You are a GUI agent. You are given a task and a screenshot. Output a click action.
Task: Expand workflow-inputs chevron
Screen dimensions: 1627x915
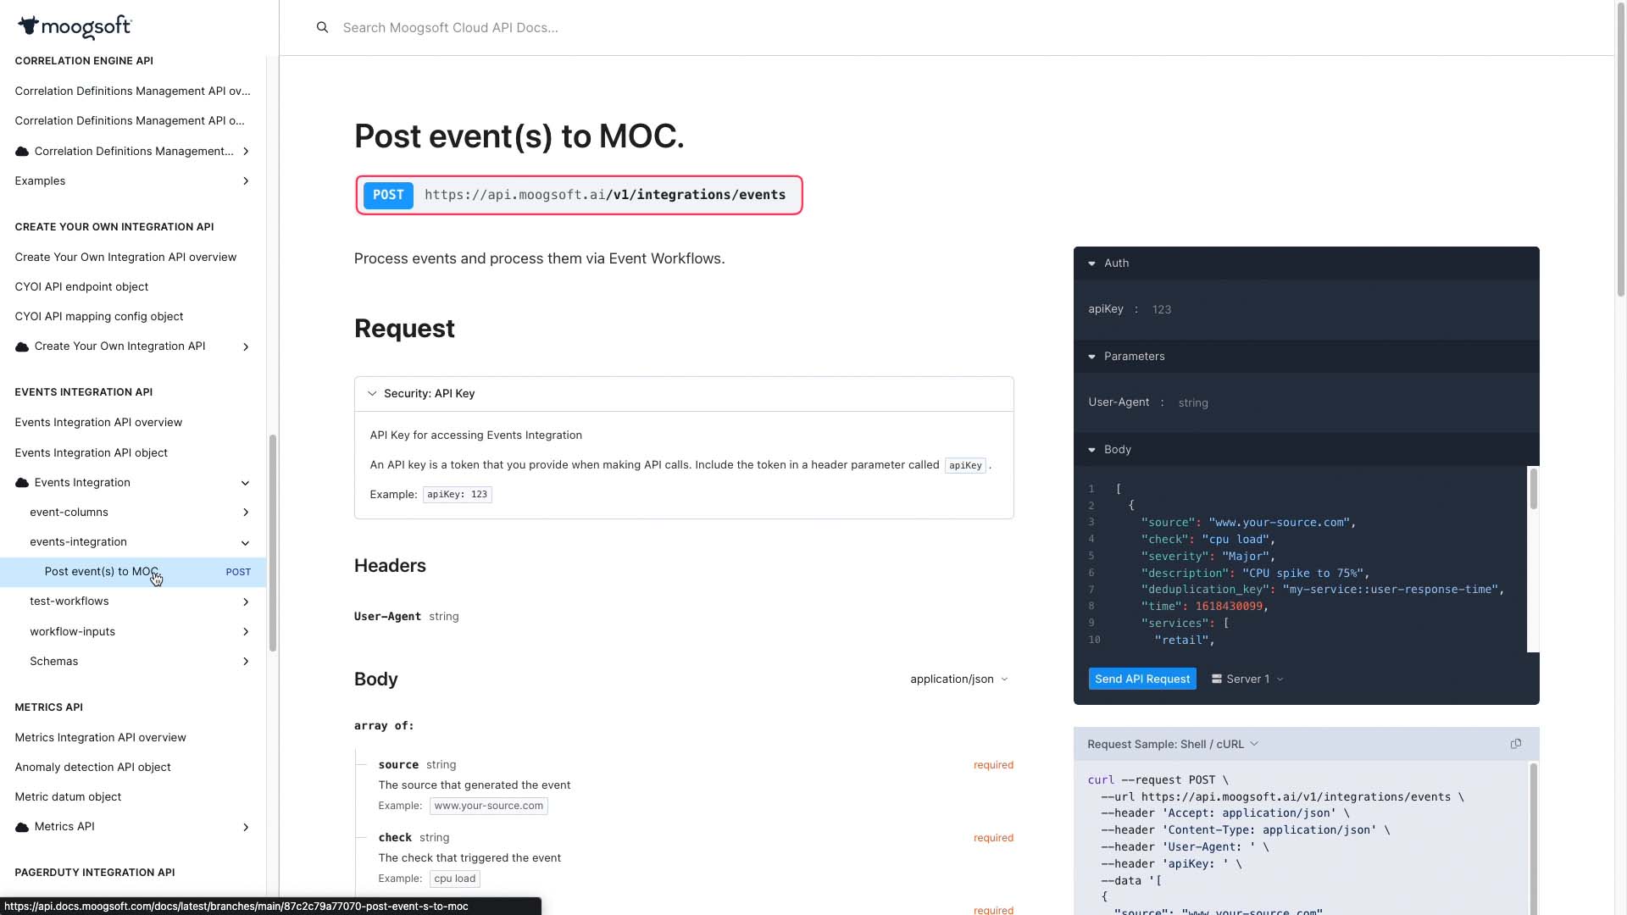click(246, 632)
